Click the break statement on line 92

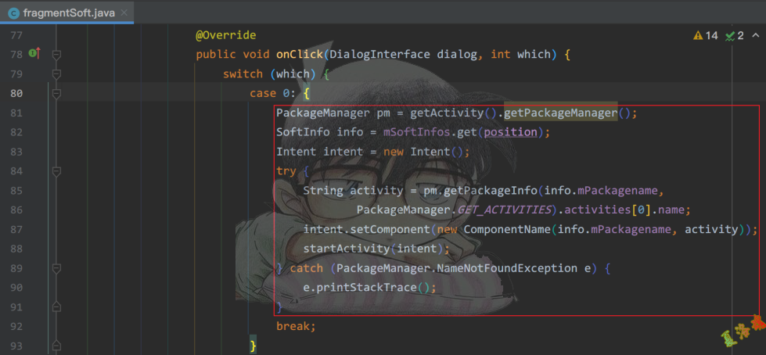pyautogui.click(x=296, y=325)
